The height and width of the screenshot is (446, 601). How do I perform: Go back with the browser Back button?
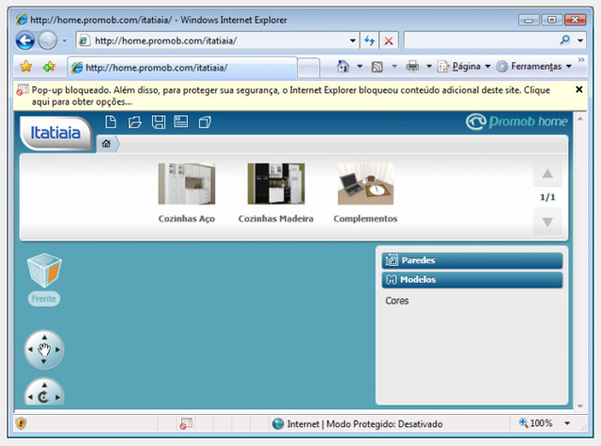(25, 40)
